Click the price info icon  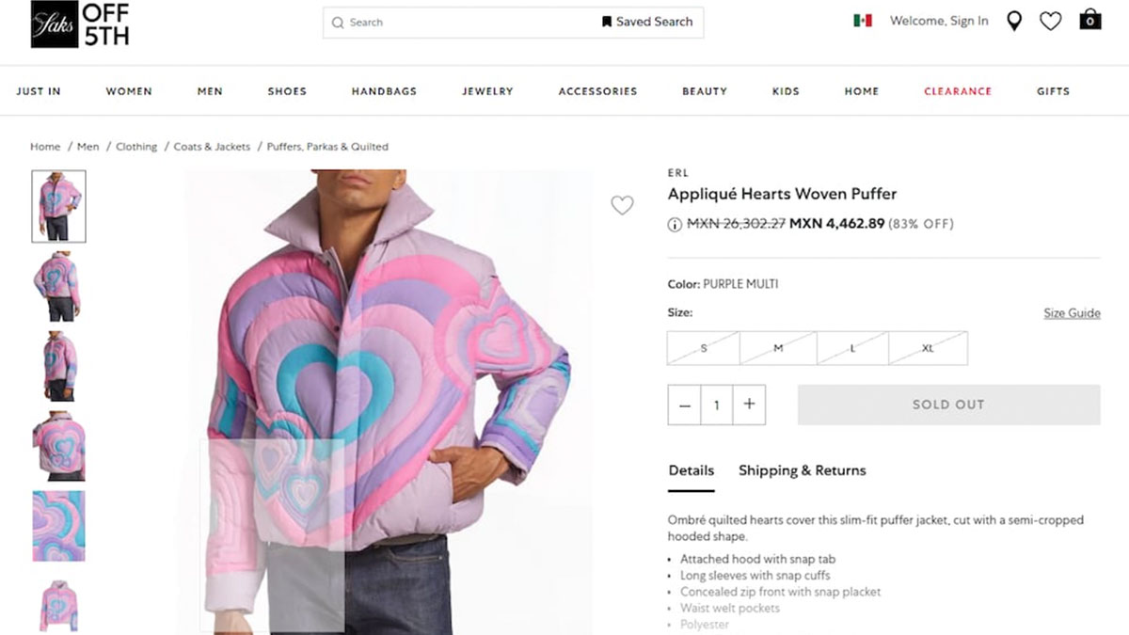point(675,225)
